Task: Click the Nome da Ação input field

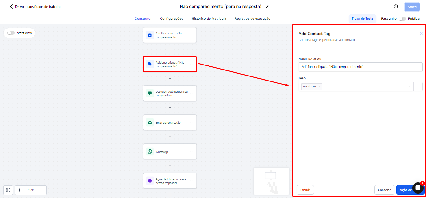Action: pos(360,67)
